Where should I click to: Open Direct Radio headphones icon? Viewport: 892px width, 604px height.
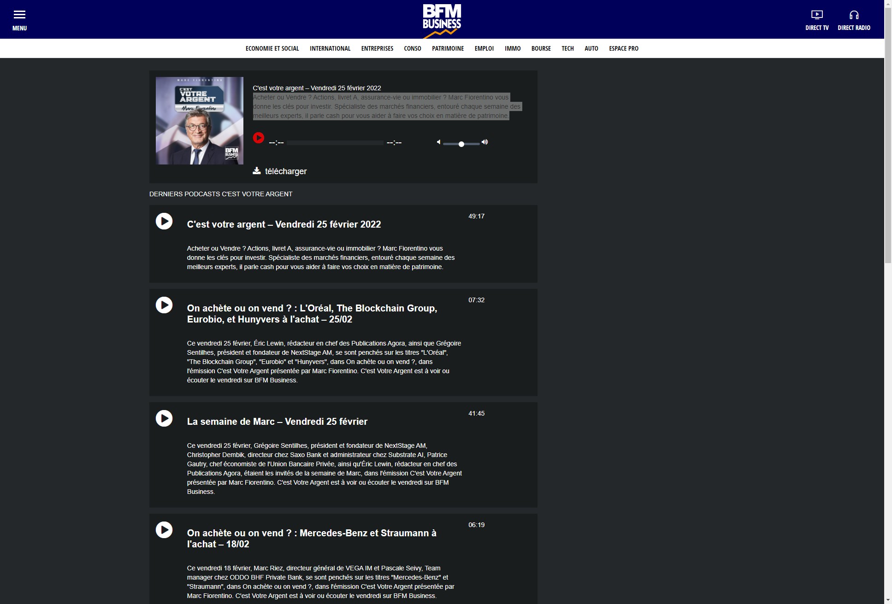tap(854, 15)
